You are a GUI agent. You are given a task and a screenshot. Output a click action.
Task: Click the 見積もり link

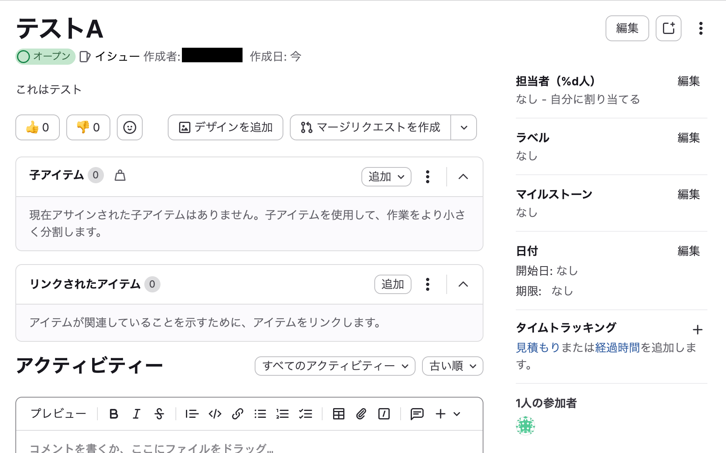(x=538, y=347)
